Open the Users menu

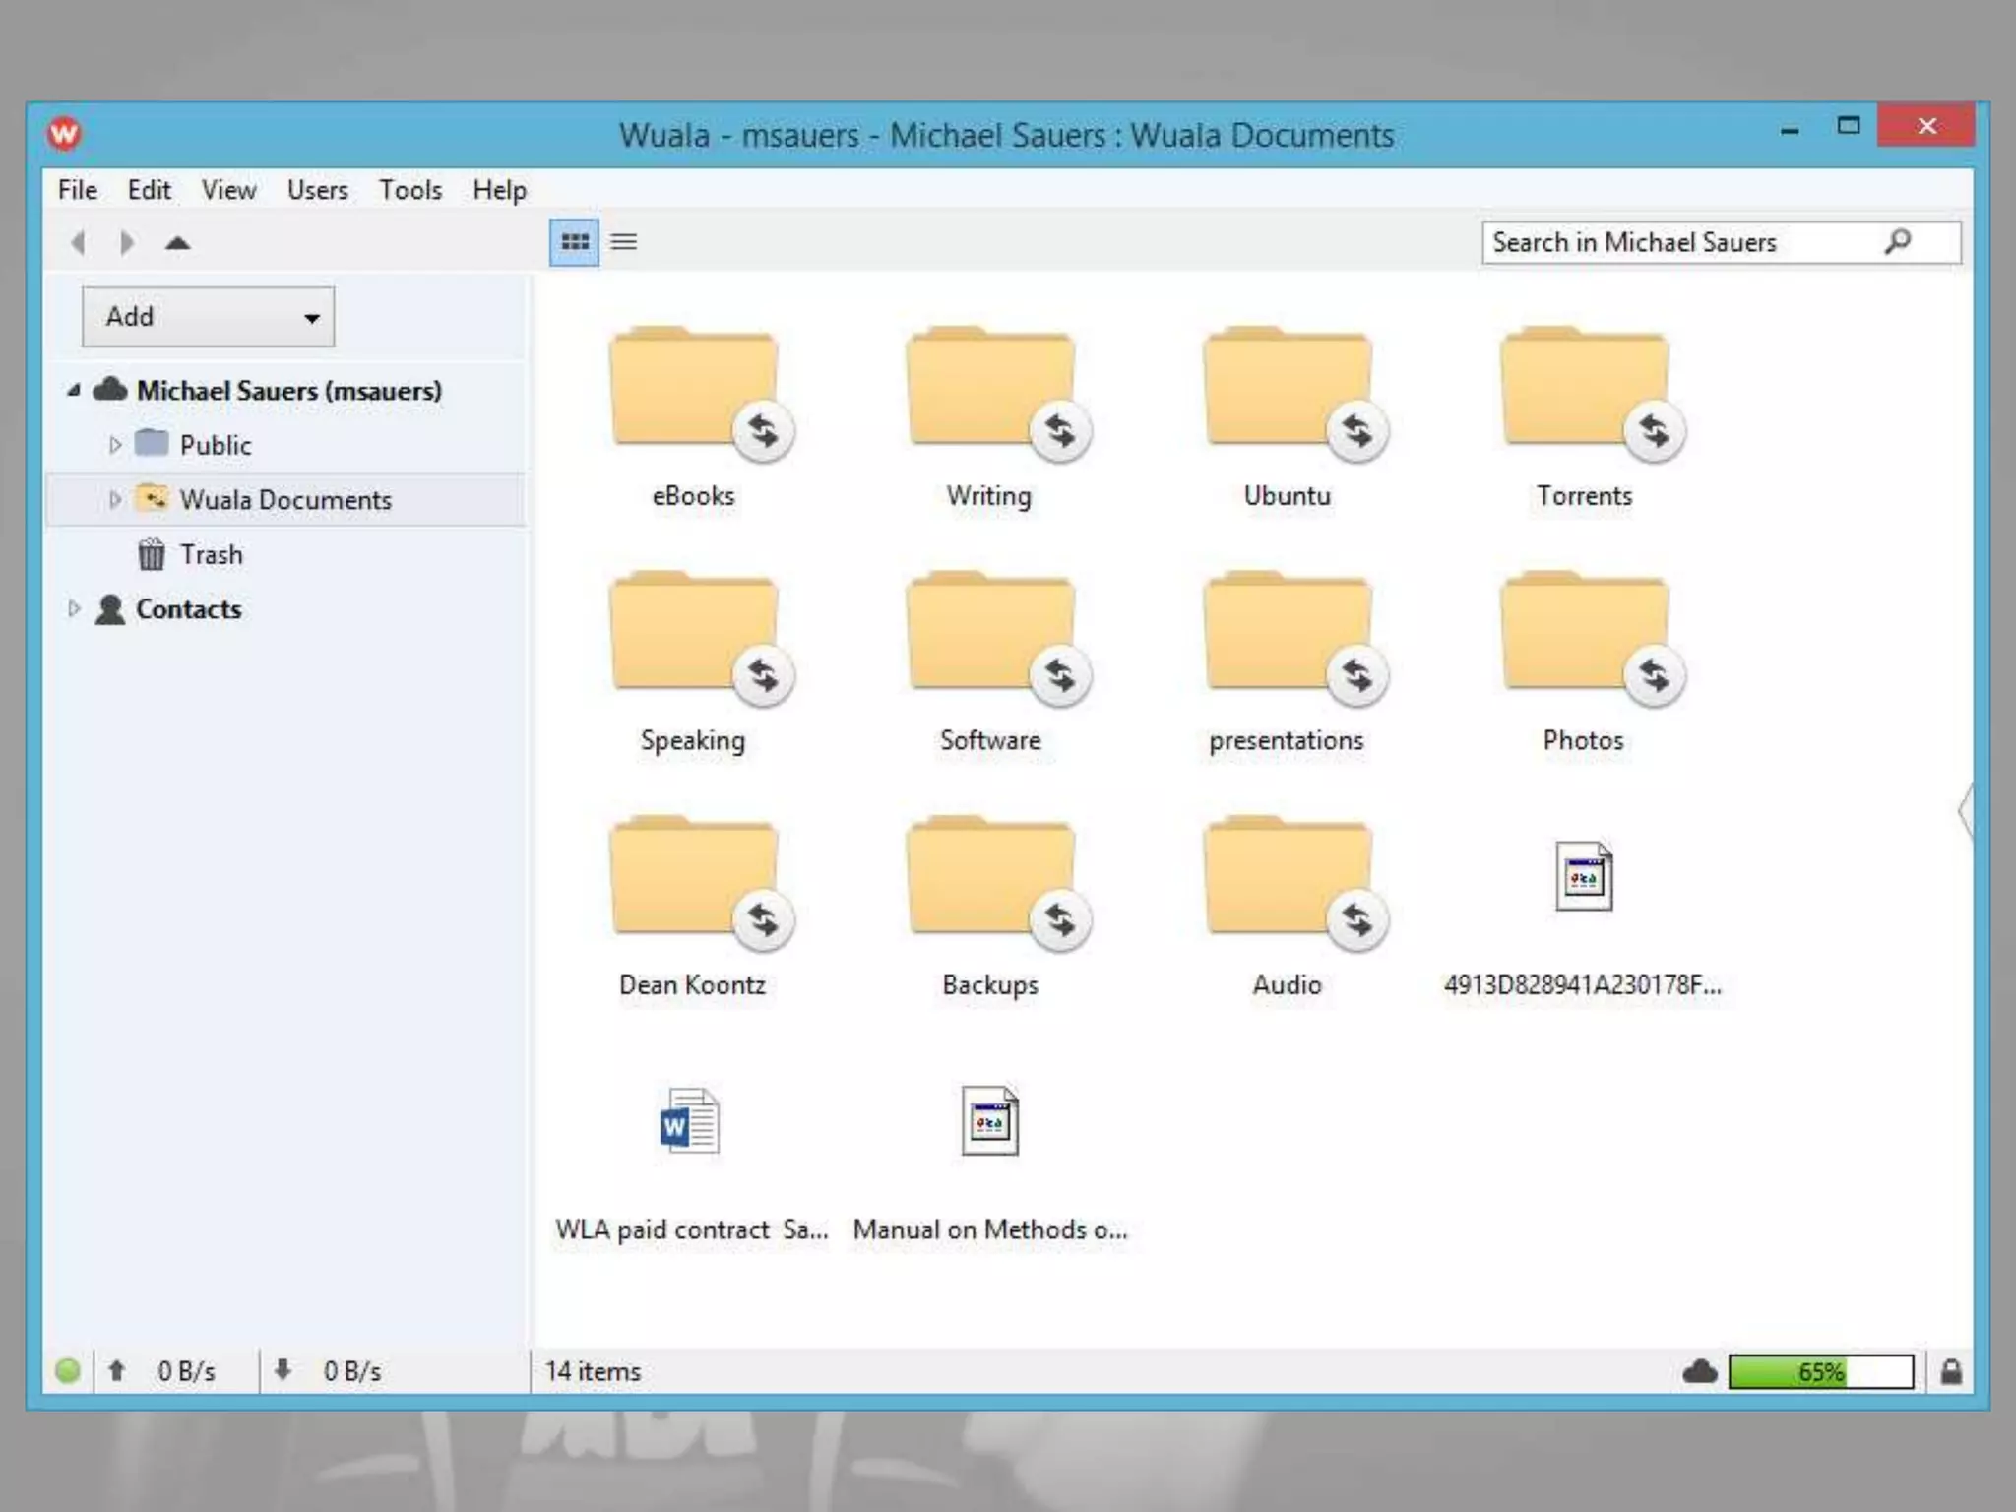click(x=317, y=190)
